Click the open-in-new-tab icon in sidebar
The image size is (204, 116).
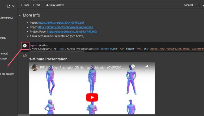(9, 6)
